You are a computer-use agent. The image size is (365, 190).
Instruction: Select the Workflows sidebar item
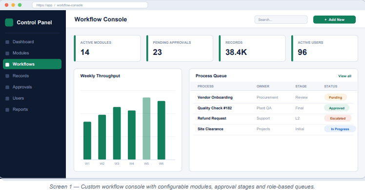click(x=32, y=64)
